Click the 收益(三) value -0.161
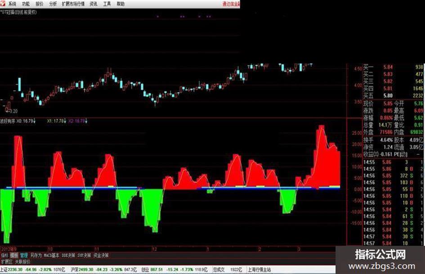The height and width of the screenshot is (274, 425). (x=386, y=154)
